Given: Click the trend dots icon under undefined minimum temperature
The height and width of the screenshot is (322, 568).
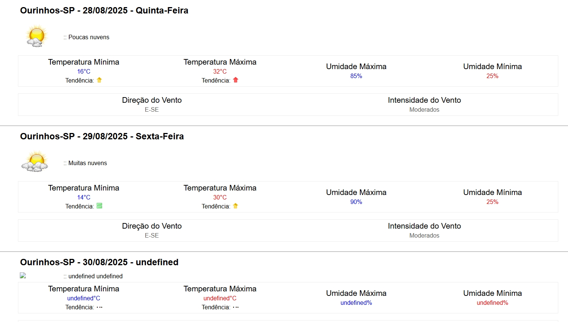Looking at the screenshot, I should [99, 307].
